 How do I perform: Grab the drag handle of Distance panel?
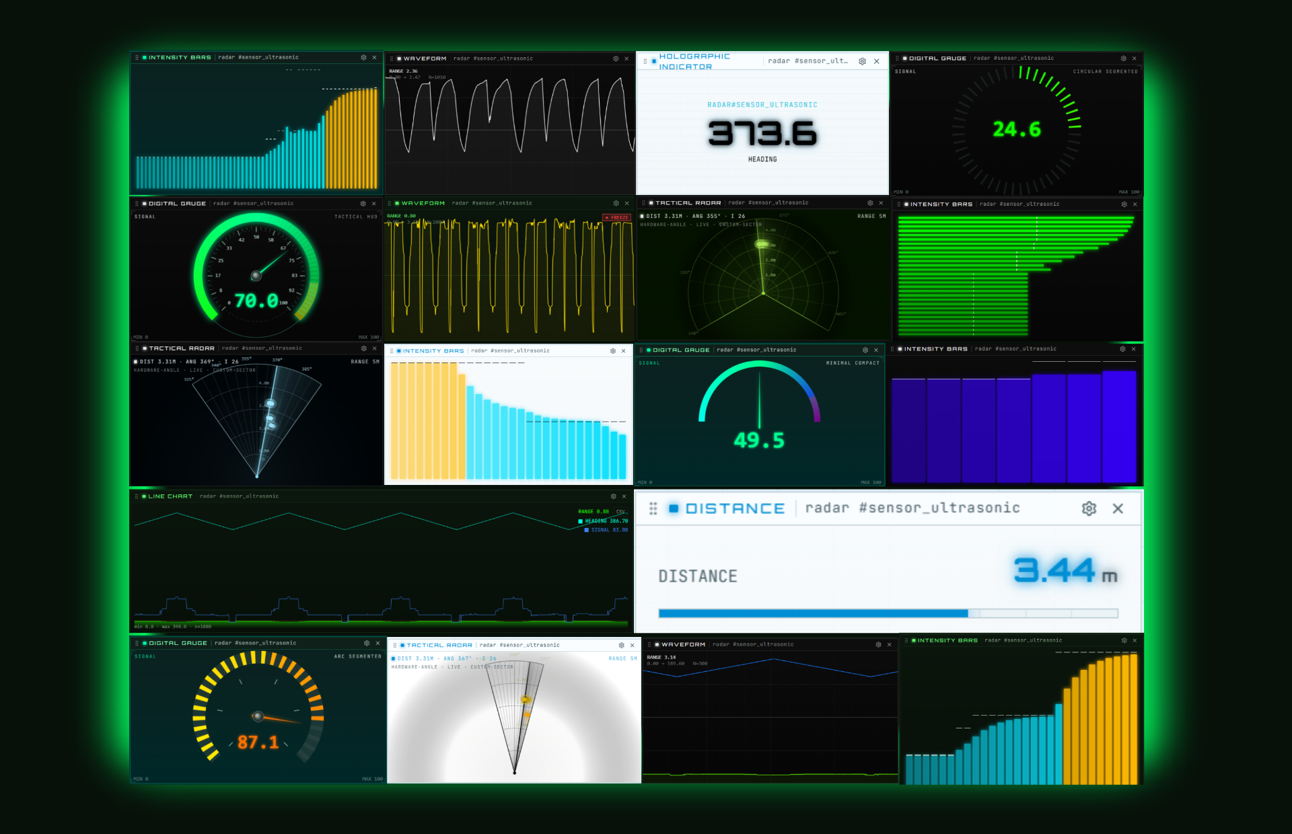coord(653,508)
